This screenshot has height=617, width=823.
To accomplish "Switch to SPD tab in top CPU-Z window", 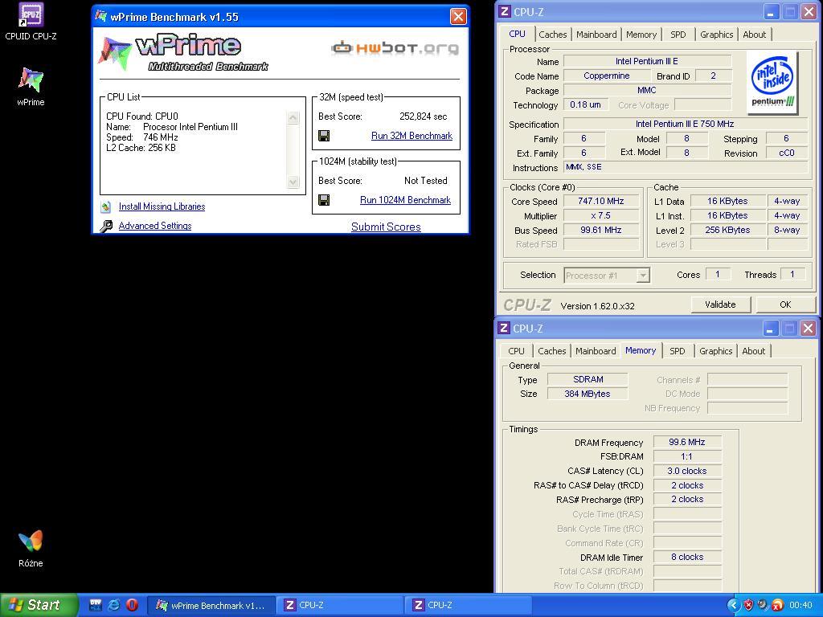I will (x=678, y=35).
